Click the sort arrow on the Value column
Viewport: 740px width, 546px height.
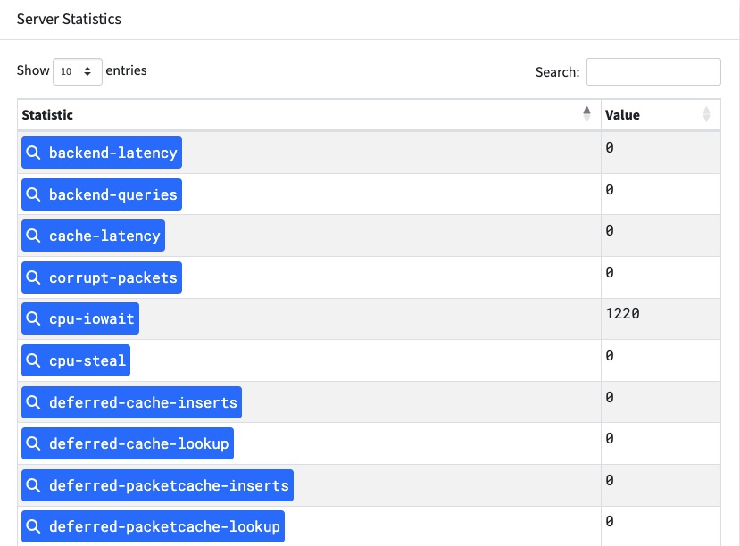[x=705, y=114]
